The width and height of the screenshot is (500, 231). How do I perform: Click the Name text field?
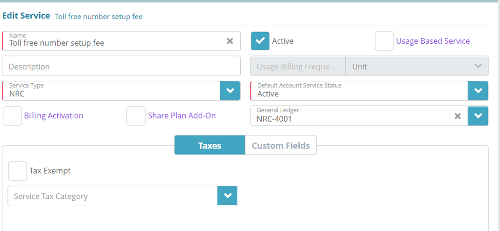pos(112,42)
